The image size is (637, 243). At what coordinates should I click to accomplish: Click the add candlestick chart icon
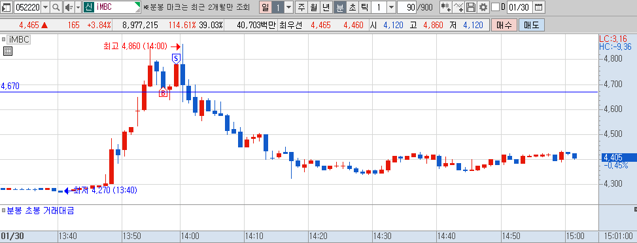[x=445, y=7]
